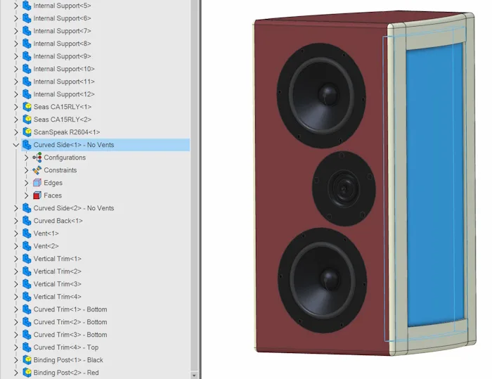492x379 pixels.
Task: Select the center tweeter in the 3D model
Action: [x=344, y=188]
